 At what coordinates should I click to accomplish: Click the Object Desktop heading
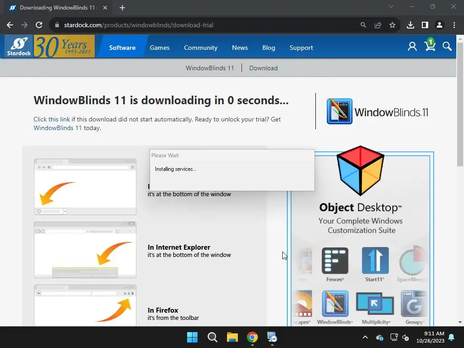click(x=360, y=208)
